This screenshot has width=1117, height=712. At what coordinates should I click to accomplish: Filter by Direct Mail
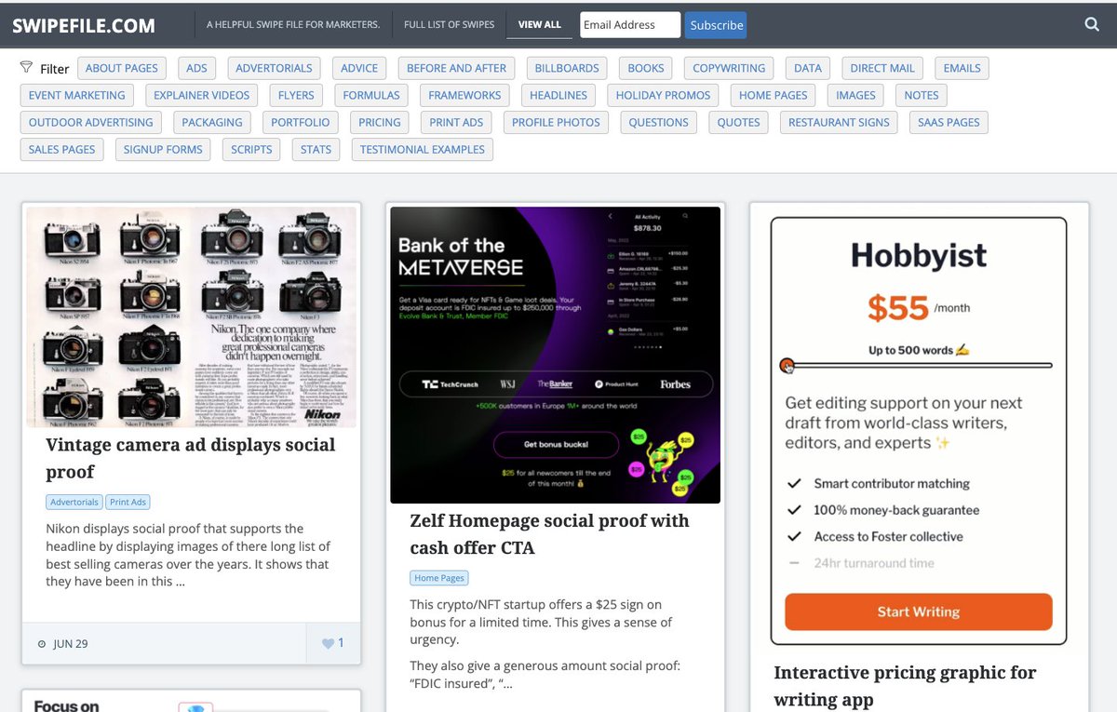(882, 68)
